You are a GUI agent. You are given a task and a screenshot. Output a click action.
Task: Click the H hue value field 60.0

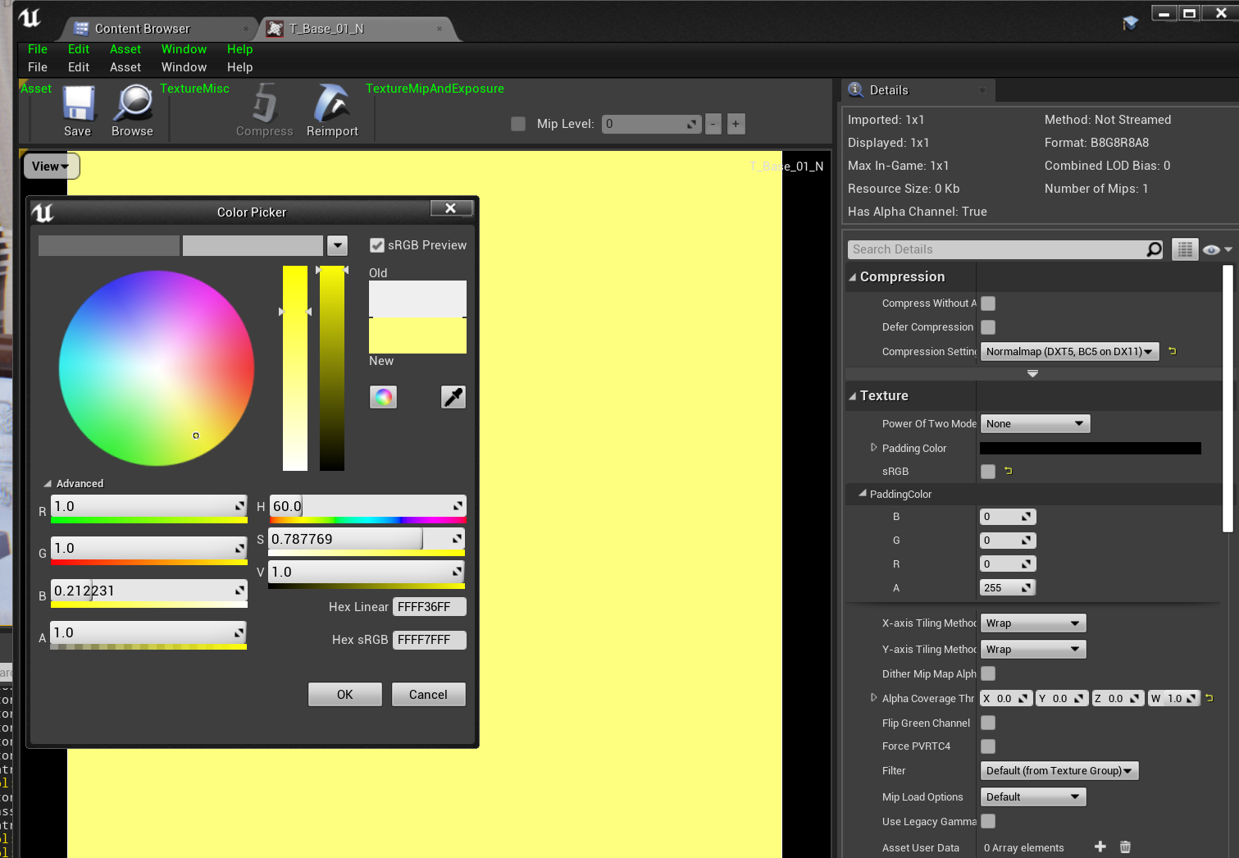coord(367,506)
